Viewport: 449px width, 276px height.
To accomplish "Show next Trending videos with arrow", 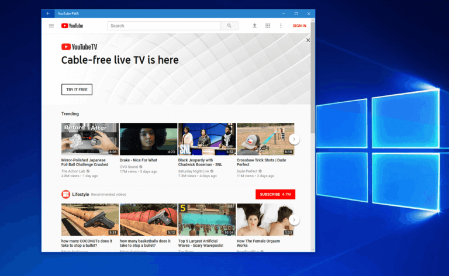I will coord(294,139).
